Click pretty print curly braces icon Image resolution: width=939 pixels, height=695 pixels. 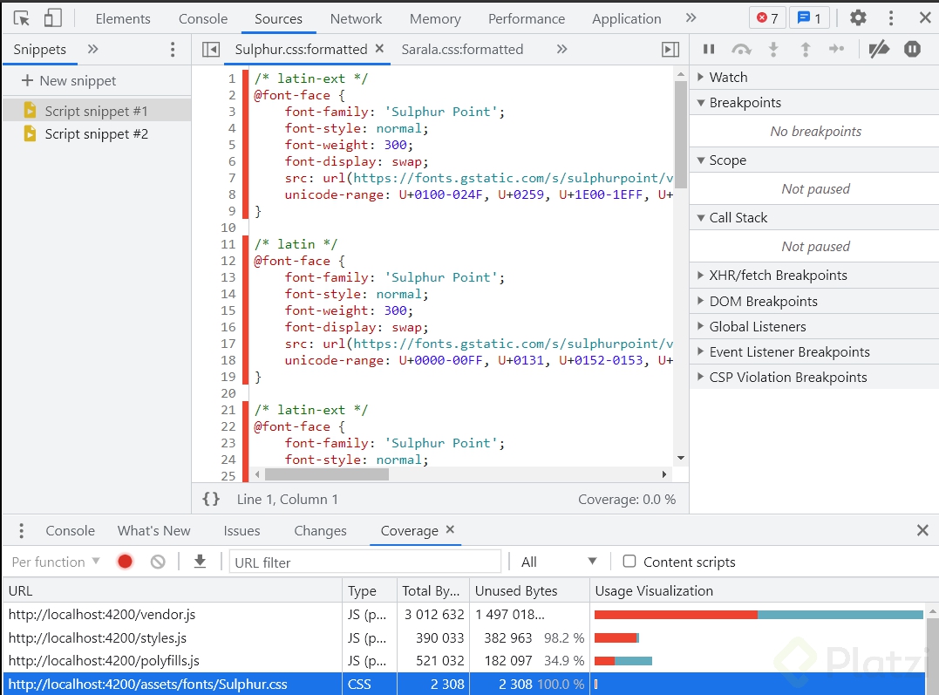tap(211, 499)
